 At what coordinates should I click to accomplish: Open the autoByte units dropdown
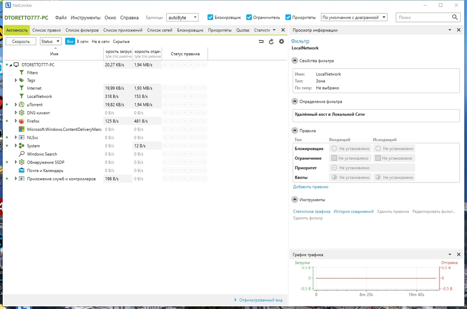point(182,18)
